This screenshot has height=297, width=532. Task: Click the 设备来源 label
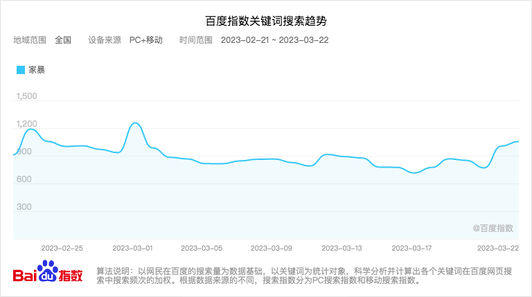tap(105, 40)
